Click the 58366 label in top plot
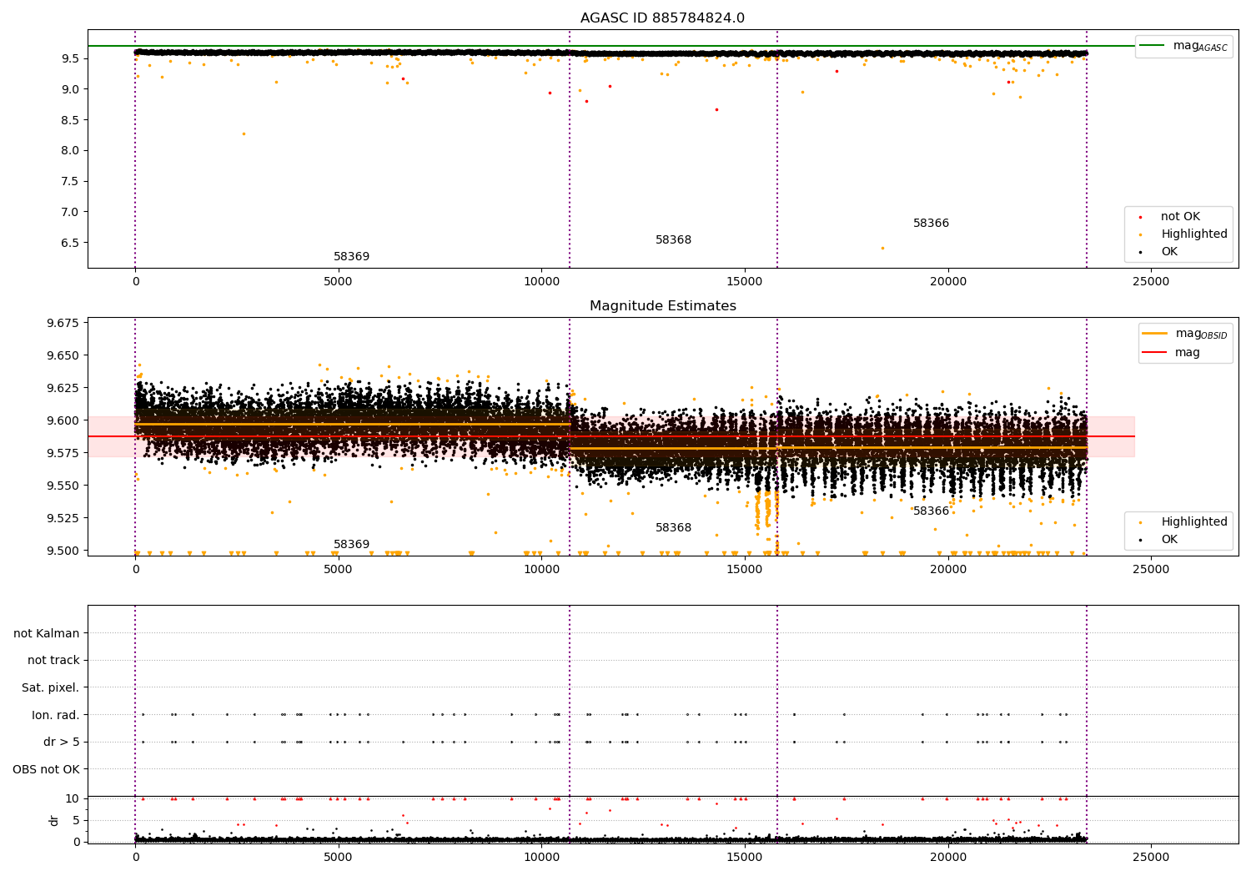 tap(931, 224)
